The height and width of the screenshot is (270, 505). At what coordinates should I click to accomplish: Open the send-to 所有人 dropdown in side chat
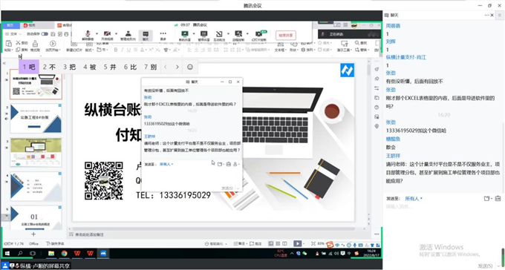coord(414,199)
